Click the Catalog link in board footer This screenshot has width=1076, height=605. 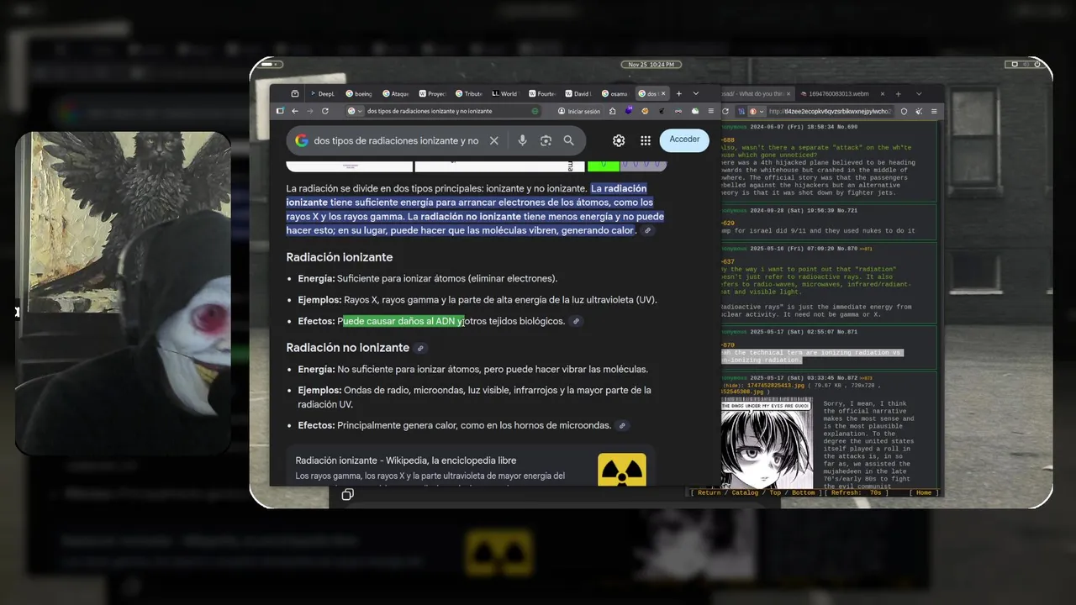point(745,492)
